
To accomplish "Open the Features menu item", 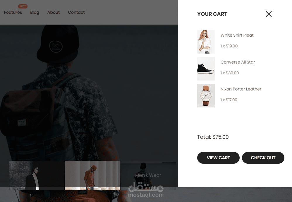I will pos(13,12).
